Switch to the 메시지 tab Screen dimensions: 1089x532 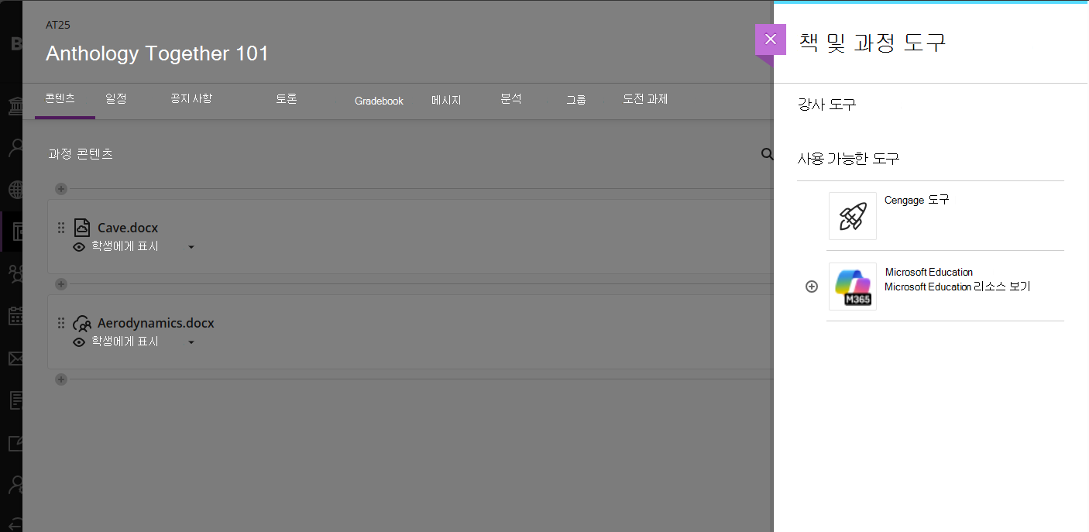446,100
